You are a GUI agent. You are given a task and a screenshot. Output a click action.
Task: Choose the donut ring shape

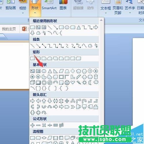click(x=44, y=83)
